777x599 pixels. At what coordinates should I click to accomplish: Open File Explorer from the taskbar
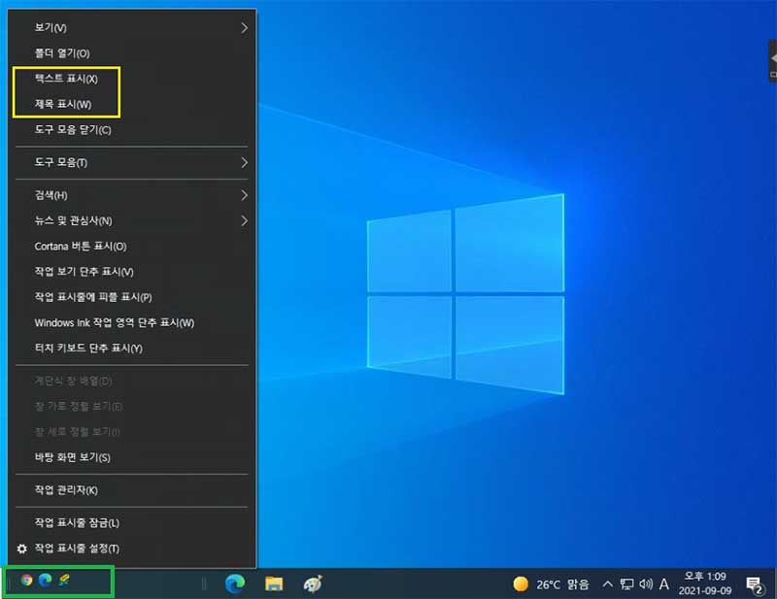pos(274,584)
